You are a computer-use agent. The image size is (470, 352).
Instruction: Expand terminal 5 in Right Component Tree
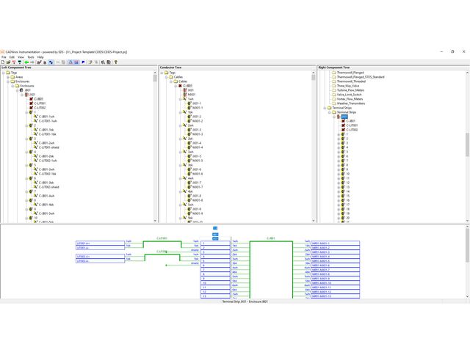(337, 152)
